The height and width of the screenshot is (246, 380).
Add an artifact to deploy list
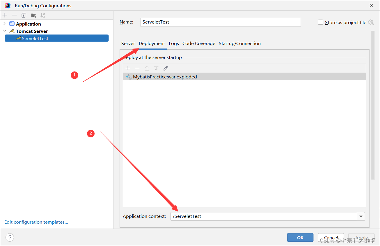pos(128,68)
